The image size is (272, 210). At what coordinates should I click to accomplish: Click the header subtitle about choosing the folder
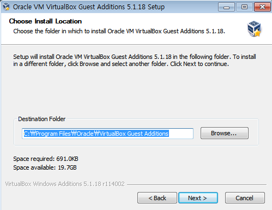pyautogui.click(x=119, y=31)
